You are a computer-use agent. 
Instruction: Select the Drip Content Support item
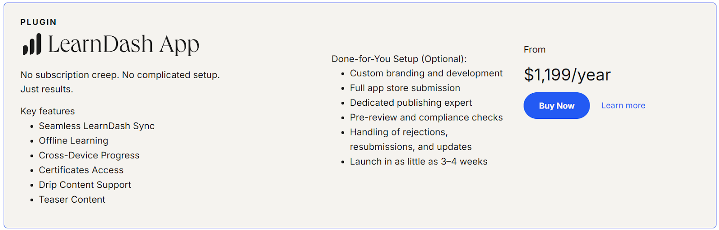(x=85, y=185)
